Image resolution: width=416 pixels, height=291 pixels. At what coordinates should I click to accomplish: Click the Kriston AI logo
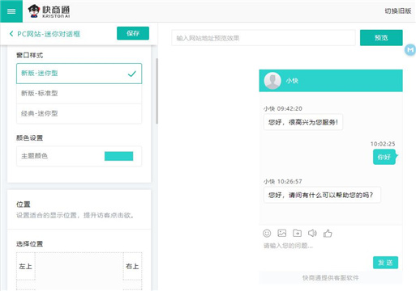[49, 11]
